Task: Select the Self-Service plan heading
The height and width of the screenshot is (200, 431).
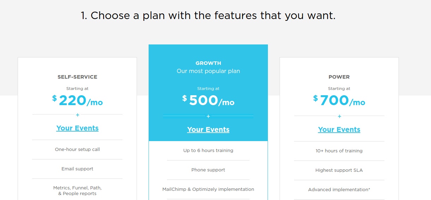Action: click(x=77, y=77)
